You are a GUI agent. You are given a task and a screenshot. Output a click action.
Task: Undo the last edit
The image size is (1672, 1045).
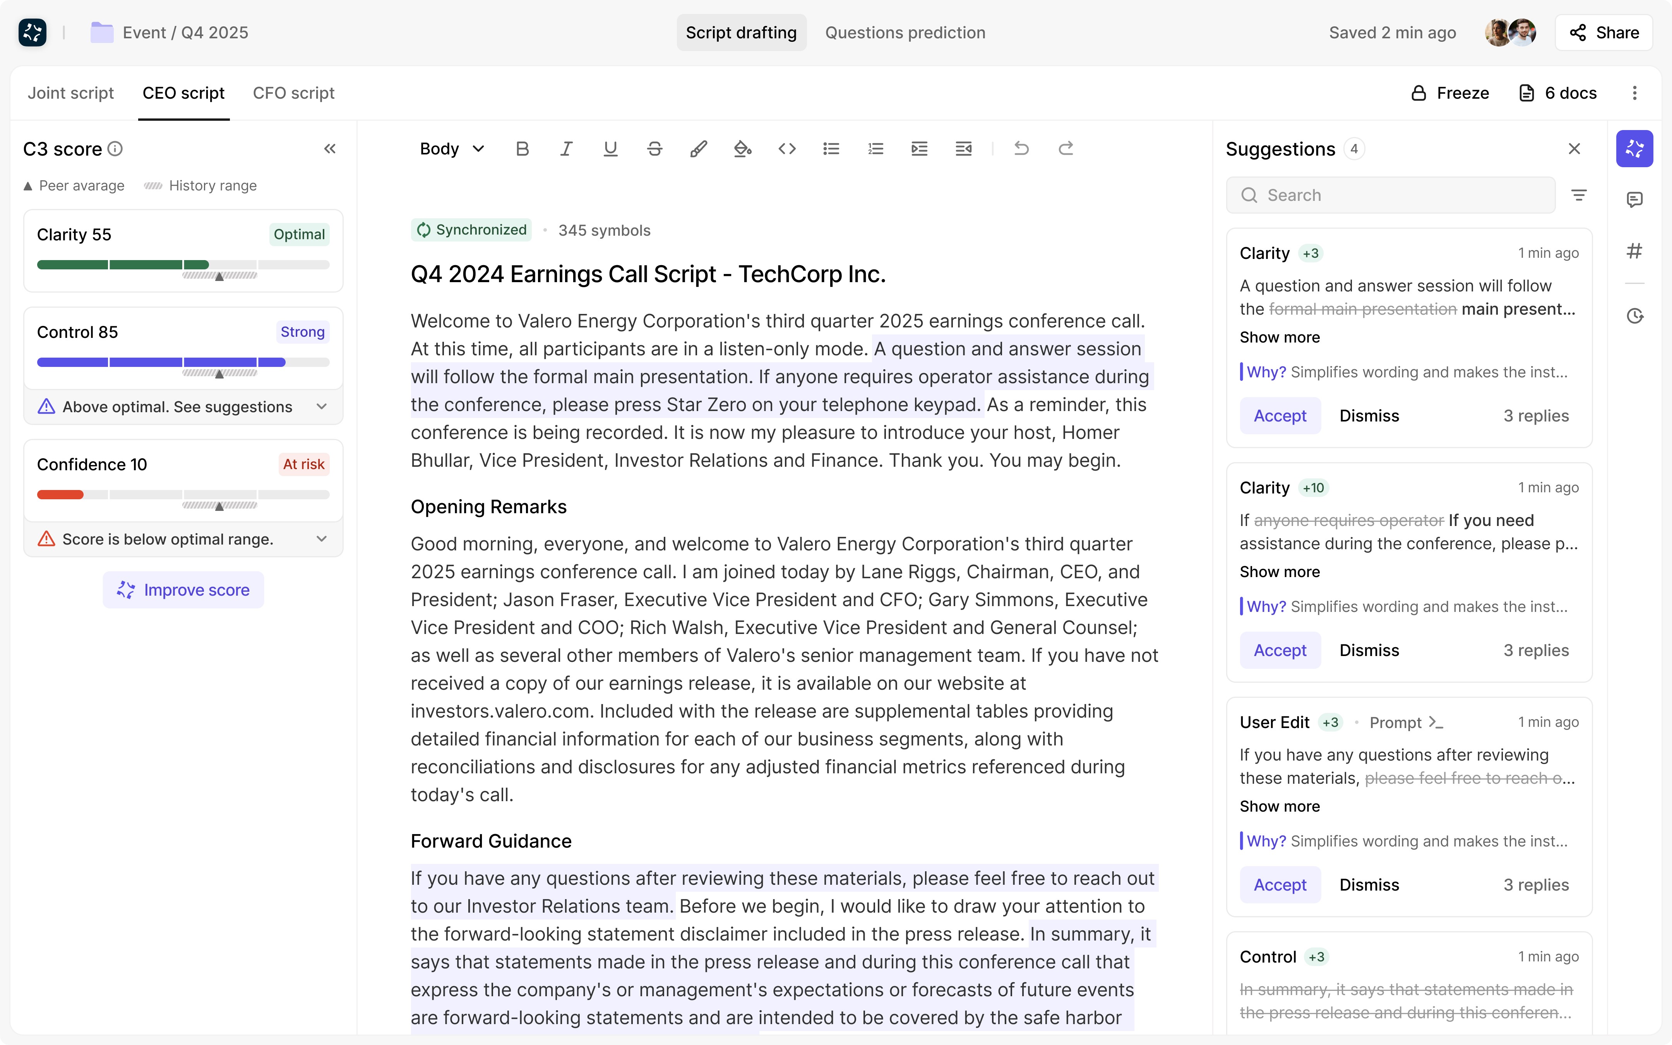[x=1021, y=149]
